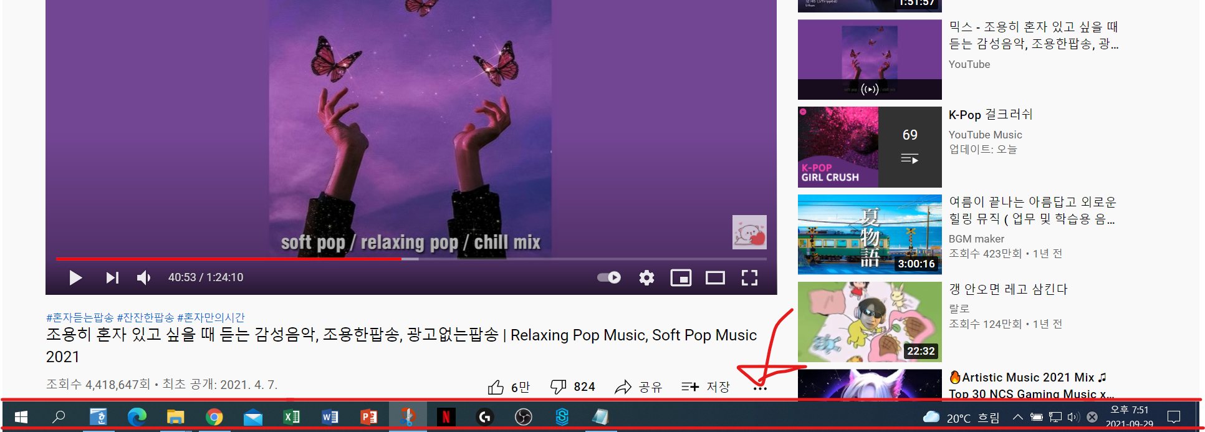Switch to theater mode view
Viewport: 1205px width, 432px height.
(715, 277)
